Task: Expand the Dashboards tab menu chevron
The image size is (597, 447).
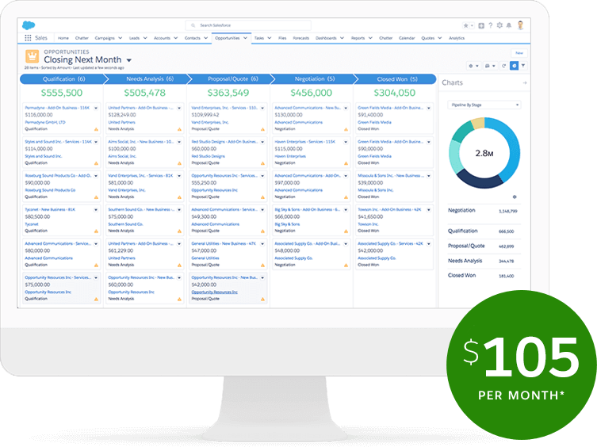Action: click(x=342, y=38)
